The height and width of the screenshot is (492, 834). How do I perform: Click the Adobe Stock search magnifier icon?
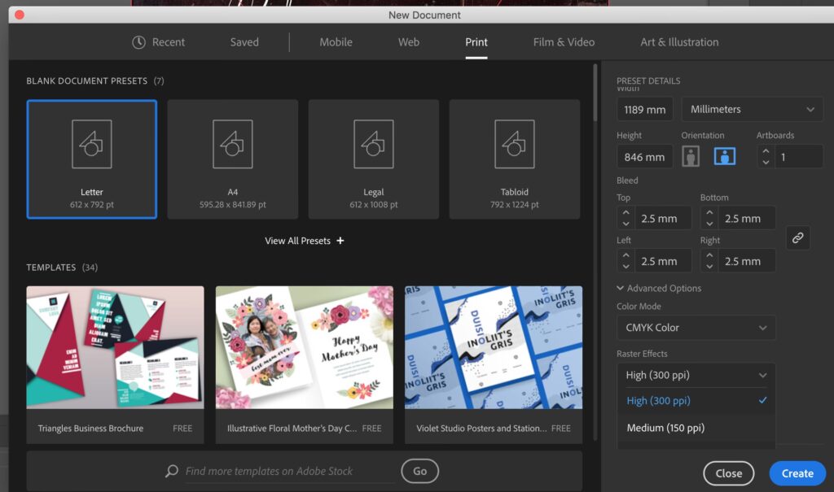pyautogui.click(x=172, y=471)
